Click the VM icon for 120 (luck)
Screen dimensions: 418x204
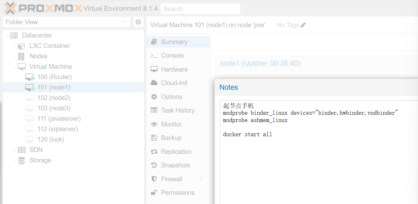click(29, 139)
